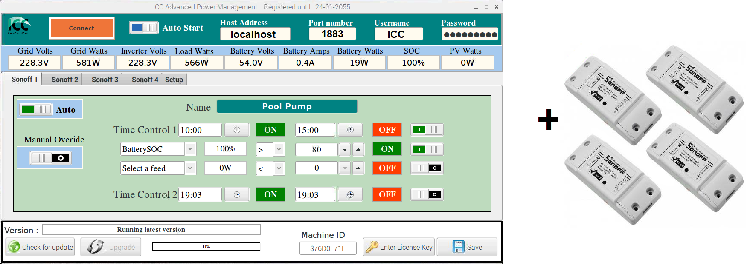Click the Port number 1883 field
Screen dimensions: 750x265
coord(332,34)
